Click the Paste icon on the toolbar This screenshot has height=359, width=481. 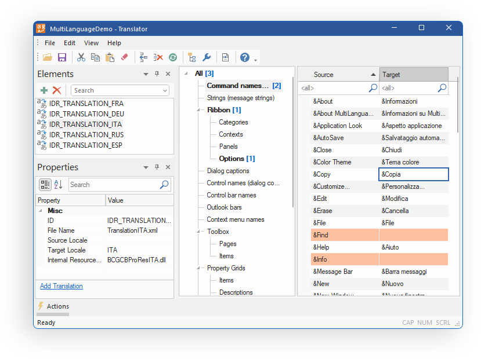point(109,57)
